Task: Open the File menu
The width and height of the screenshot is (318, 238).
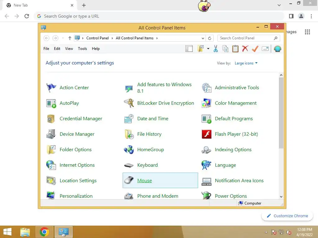Action: click(46, 49)
